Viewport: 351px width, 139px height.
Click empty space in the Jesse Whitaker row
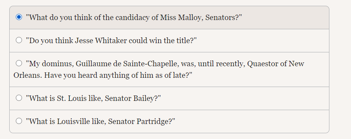(262, 41)
